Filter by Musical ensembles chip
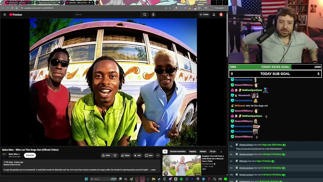 pos(178,151)
